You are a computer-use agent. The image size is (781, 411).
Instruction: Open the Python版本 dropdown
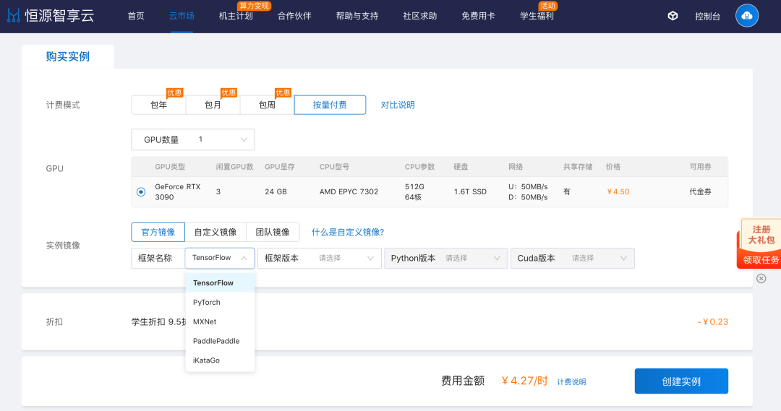[445, 259]
